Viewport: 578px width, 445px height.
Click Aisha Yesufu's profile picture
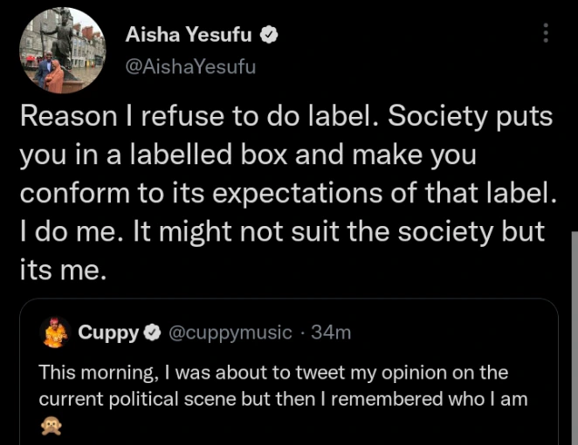point(60,50)
